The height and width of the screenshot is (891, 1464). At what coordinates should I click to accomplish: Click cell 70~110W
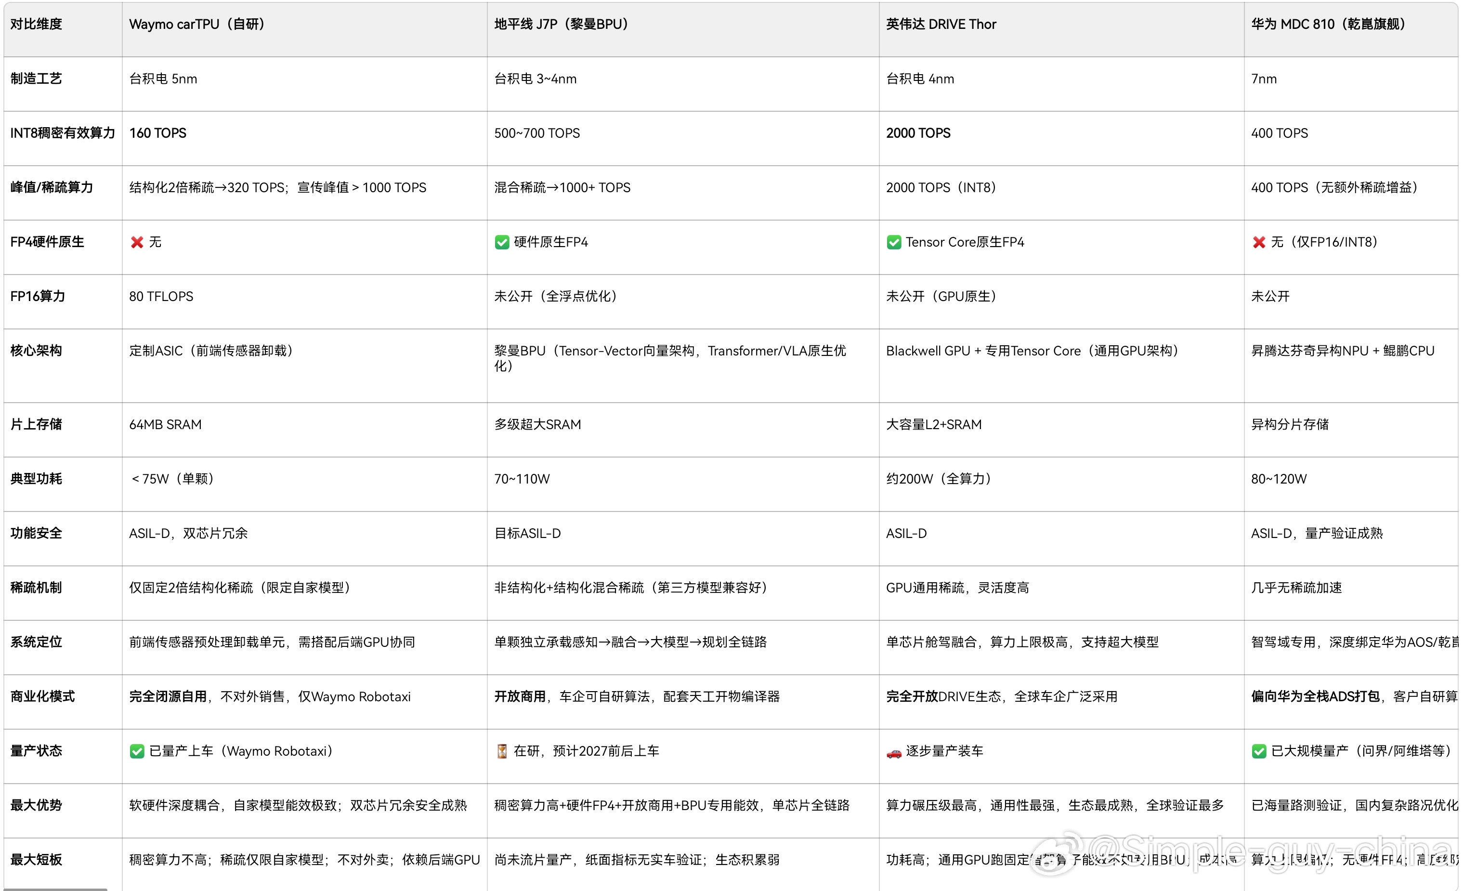tap(522, 479)
